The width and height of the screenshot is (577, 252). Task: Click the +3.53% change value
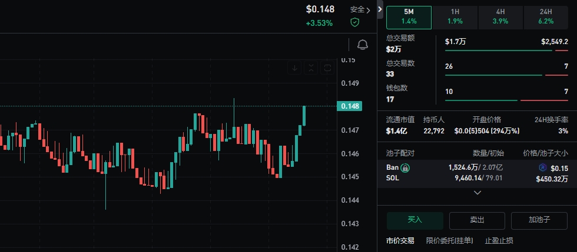(x=319, y=23)
